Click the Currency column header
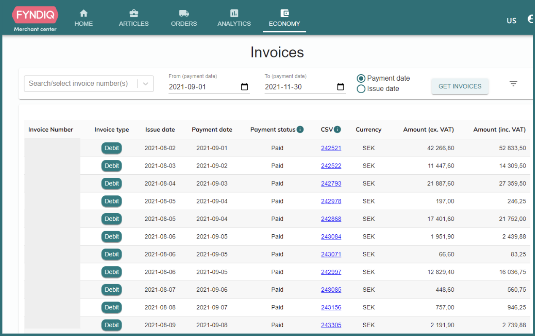 tap(368, 130)
